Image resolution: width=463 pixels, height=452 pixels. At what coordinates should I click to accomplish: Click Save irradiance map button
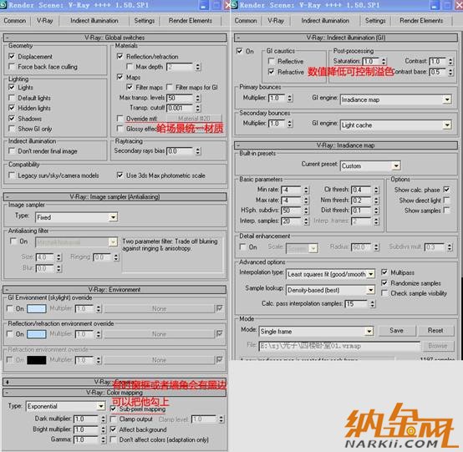pyautogui.click(x=396, y=330)
